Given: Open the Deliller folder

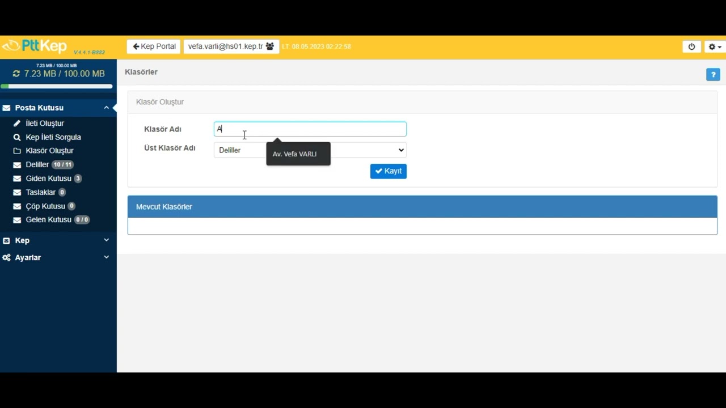Looking at the screenshot, I should click(x=37, y=164).
